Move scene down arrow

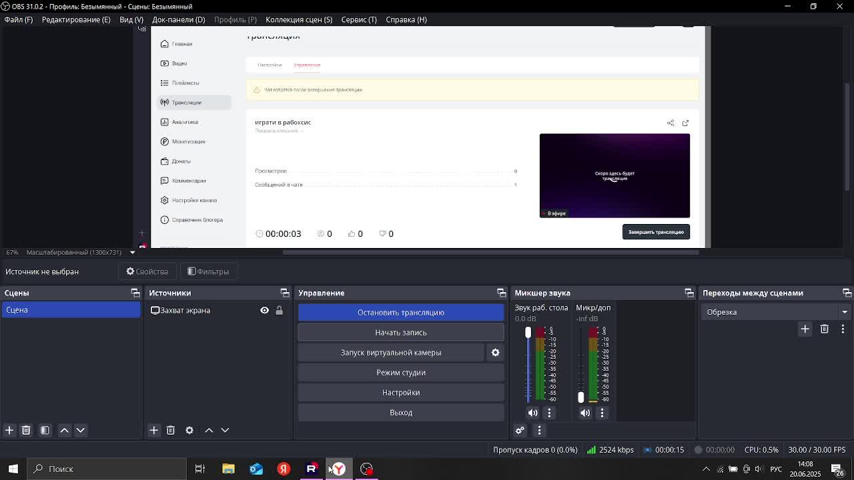[x=81, y=431]
